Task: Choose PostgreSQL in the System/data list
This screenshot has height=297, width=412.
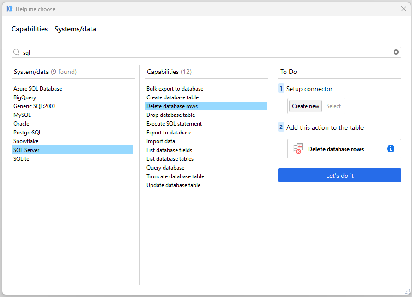Action: pyautogui.click(x=28, y=133)
